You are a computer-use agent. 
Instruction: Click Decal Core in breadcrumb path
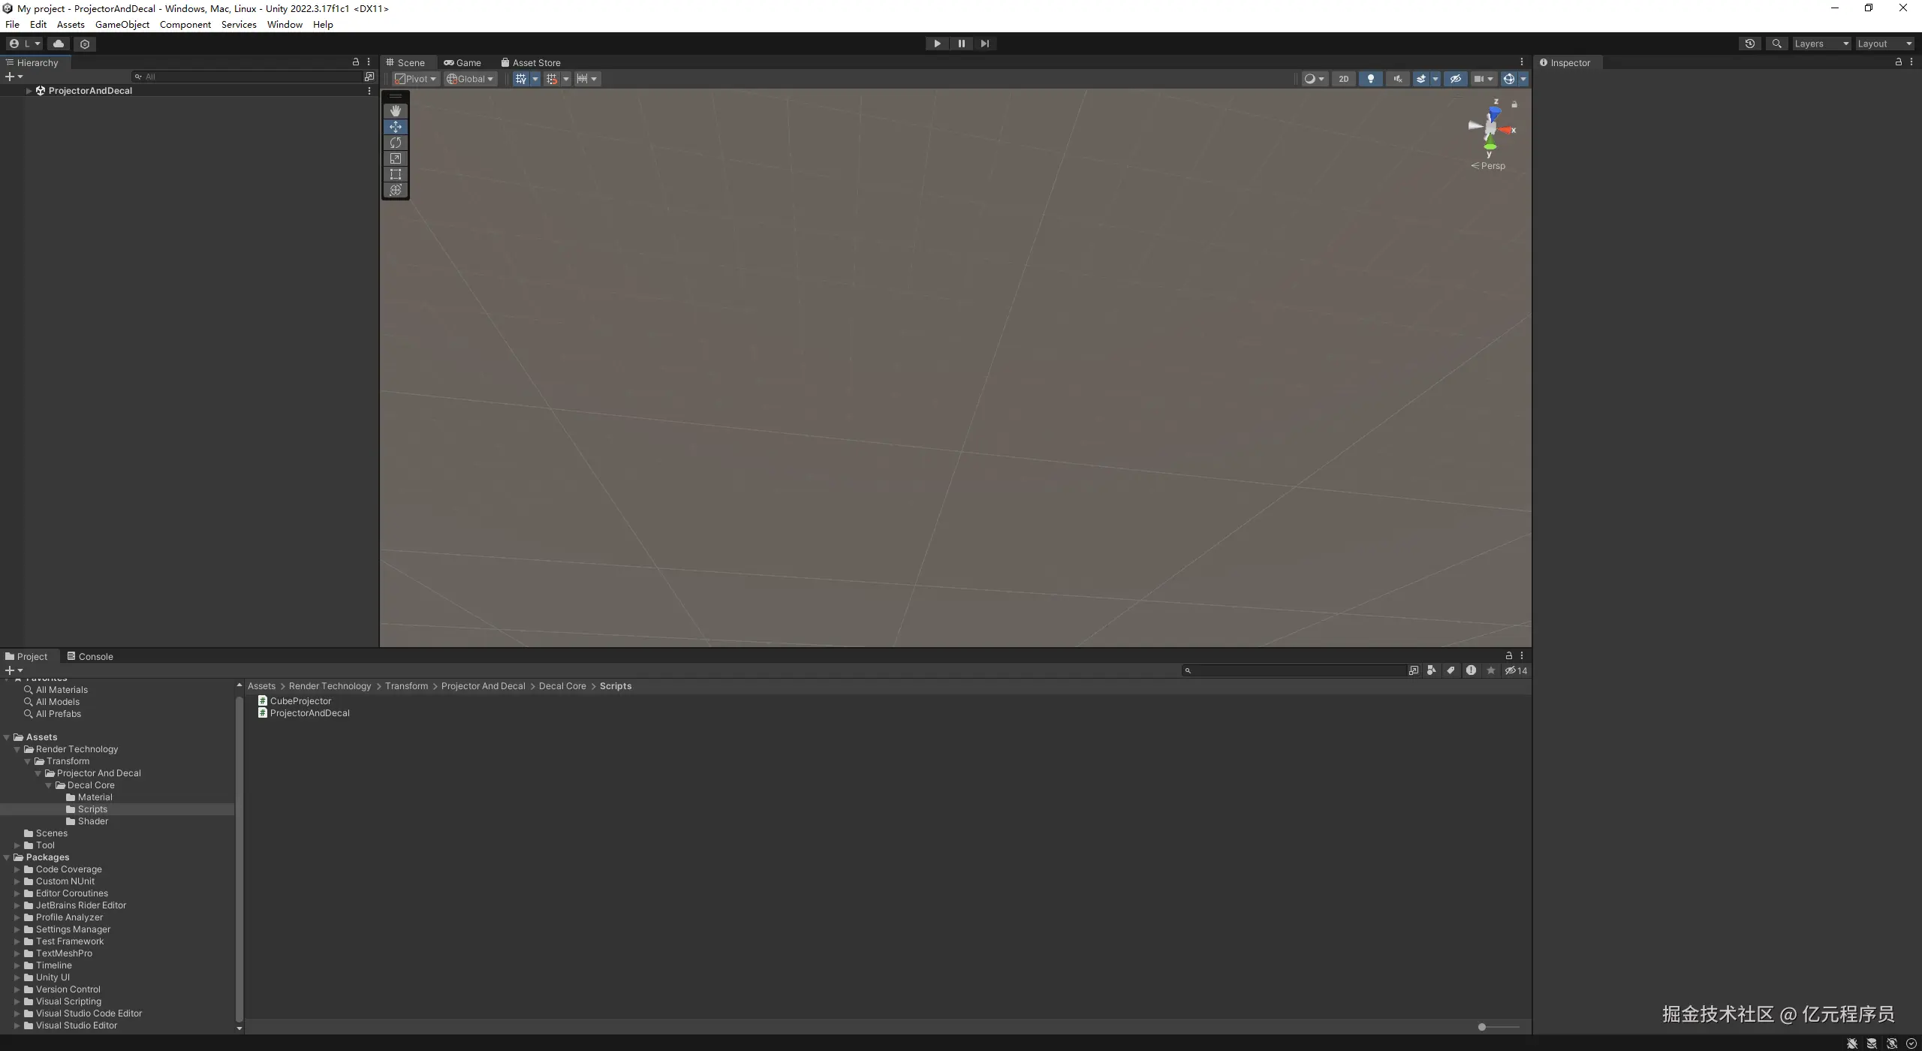pyautogui.click(x=562, y=686)
